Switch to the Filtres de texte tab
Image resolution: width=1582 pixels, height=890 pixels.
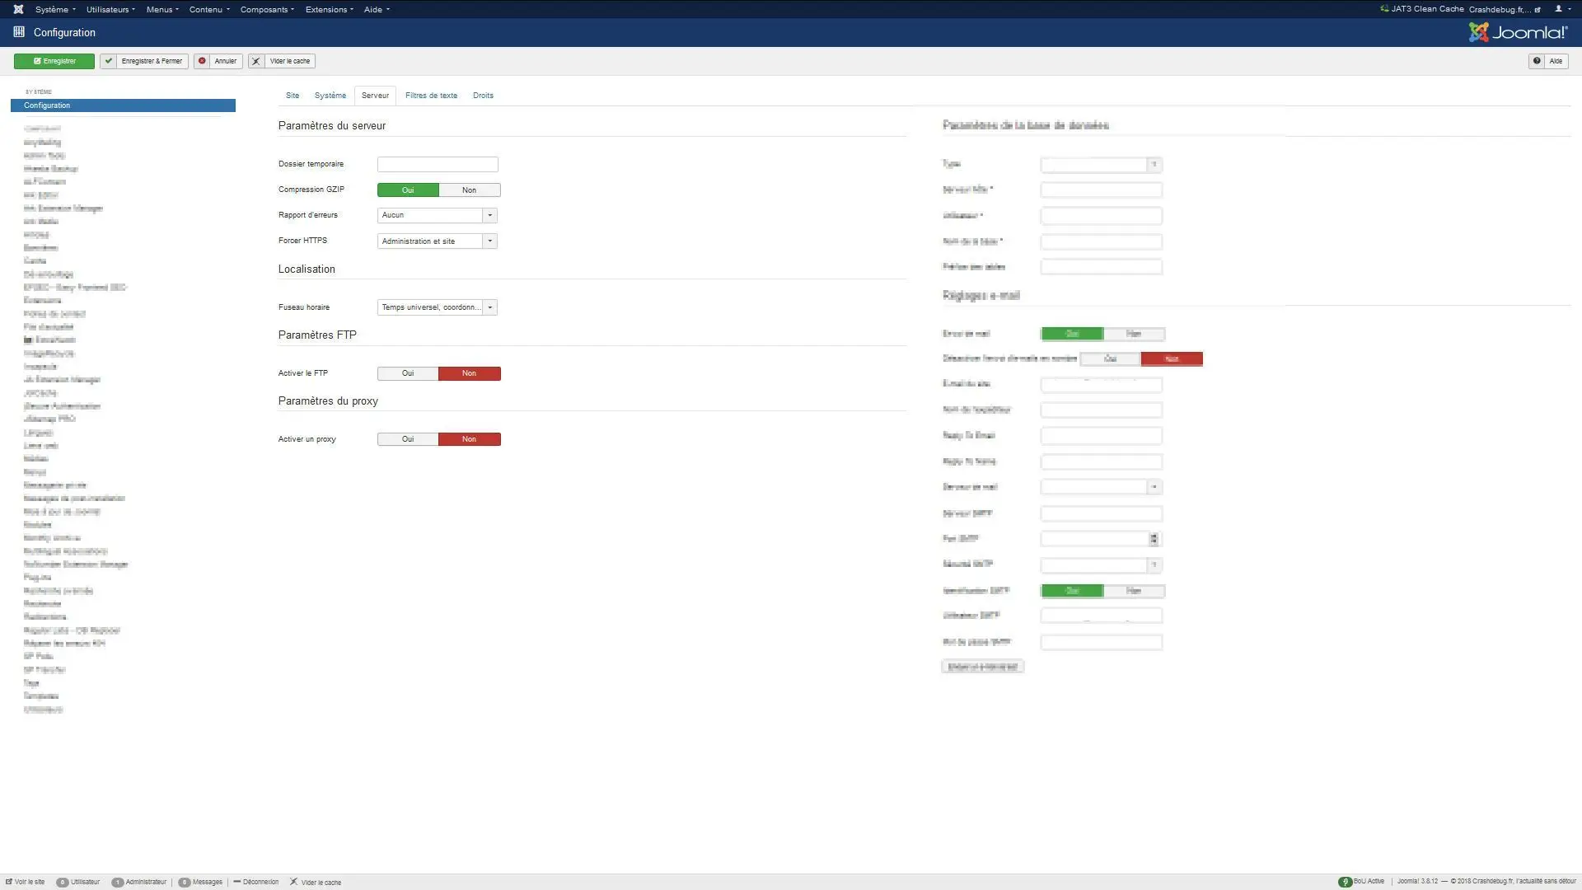pos(431,96)
